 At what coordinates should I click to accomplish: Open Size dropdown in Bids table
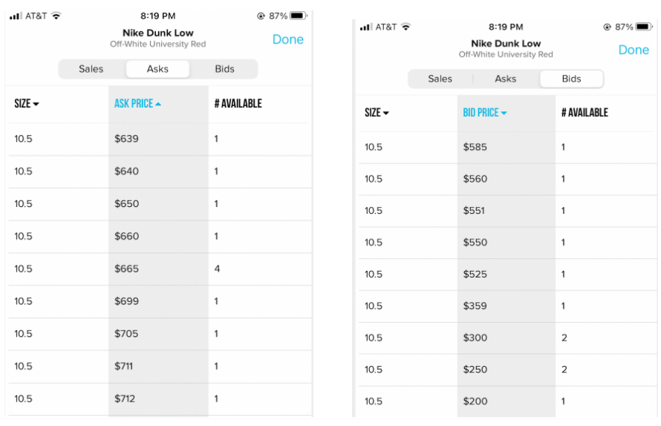coord(375,113)
